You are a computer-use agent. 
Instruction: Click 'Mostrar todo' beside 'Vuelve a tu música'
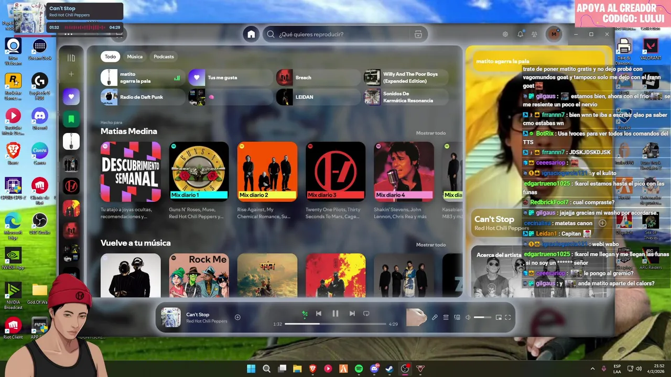click(431, 245)
